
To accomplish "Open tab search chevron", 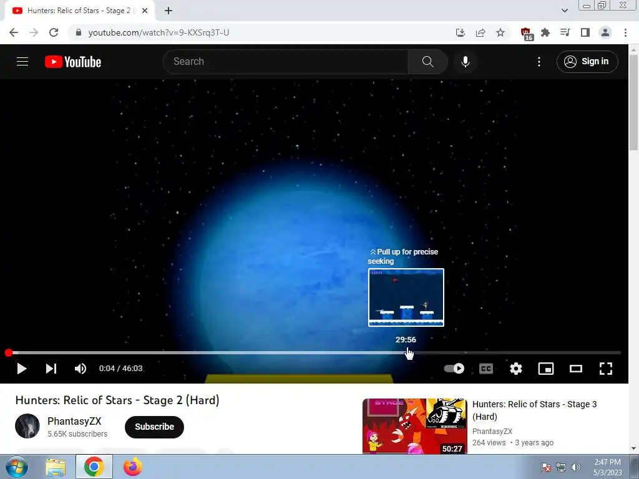I will [564, 11].
